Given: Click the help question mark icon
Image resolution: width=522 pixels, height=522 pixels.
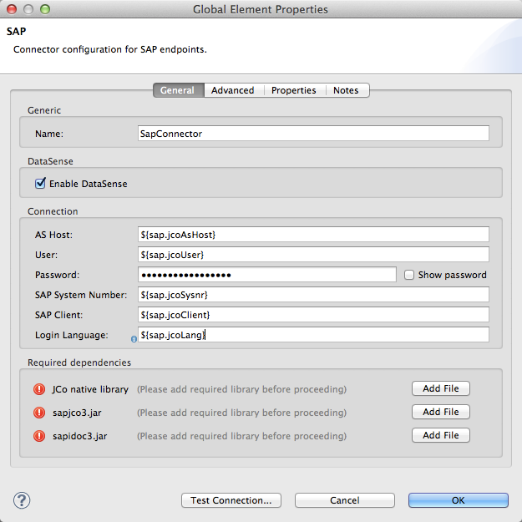Looking at the screenshot, I should (22, 500).
